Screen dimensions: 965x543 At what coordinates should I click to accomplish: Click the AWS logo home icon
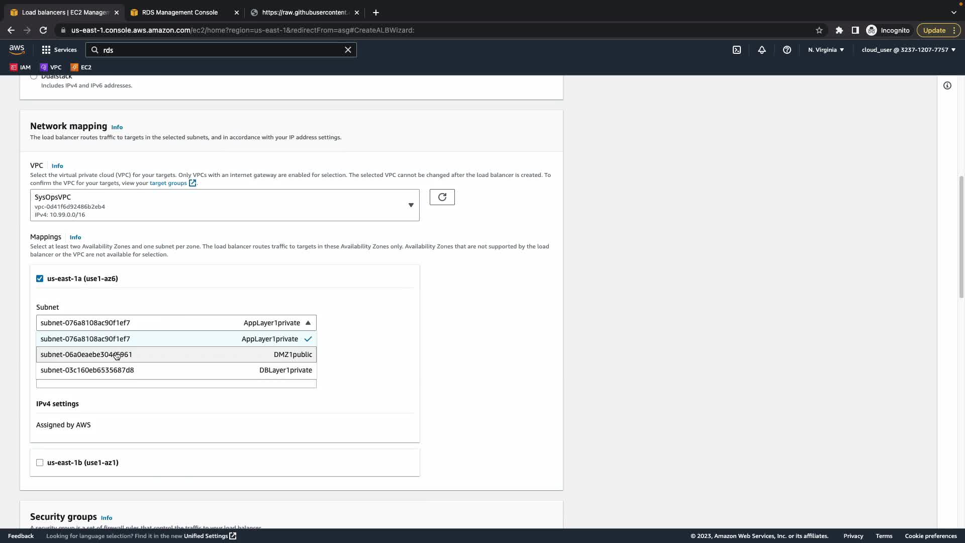[17, 49]
